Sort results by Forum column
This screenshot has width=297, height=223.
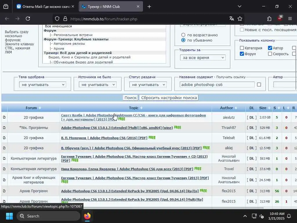click(x=33, y=108)
